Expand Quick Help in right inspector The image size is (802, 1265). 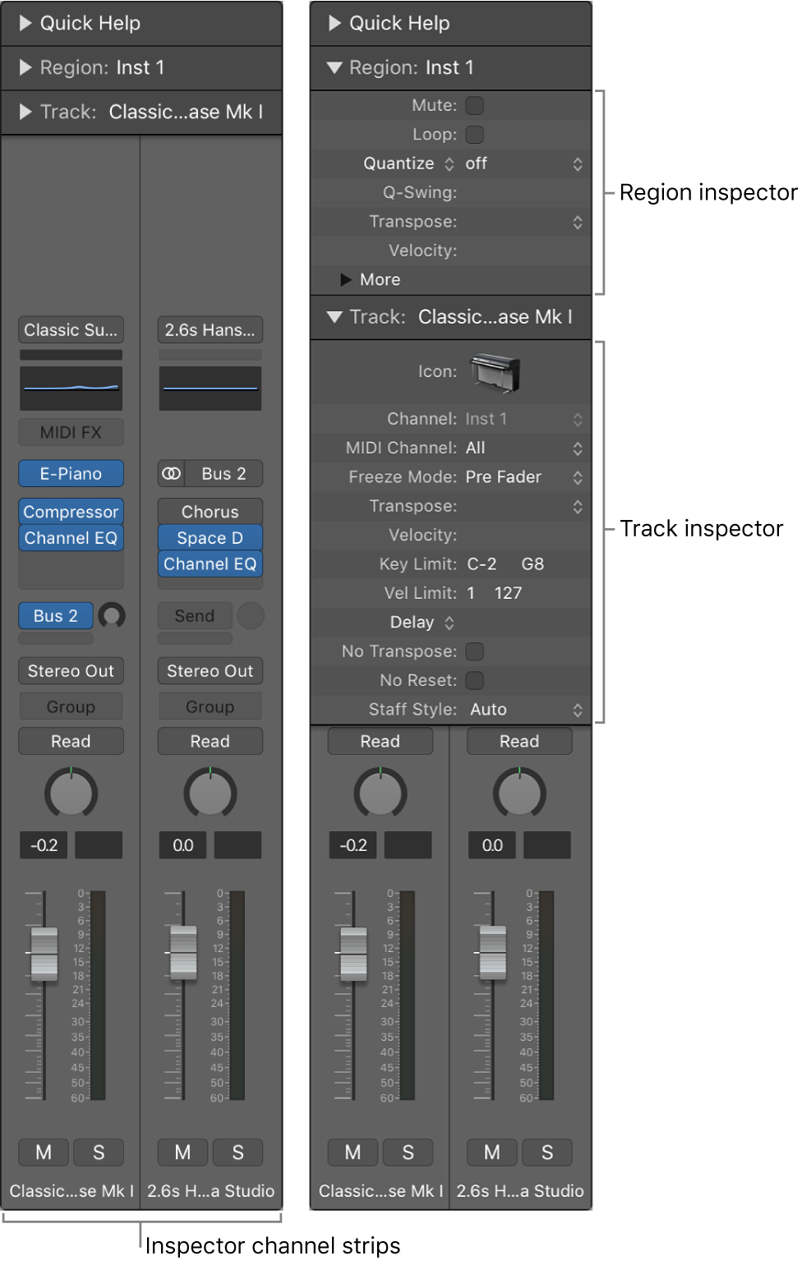[x=334, y=23]
